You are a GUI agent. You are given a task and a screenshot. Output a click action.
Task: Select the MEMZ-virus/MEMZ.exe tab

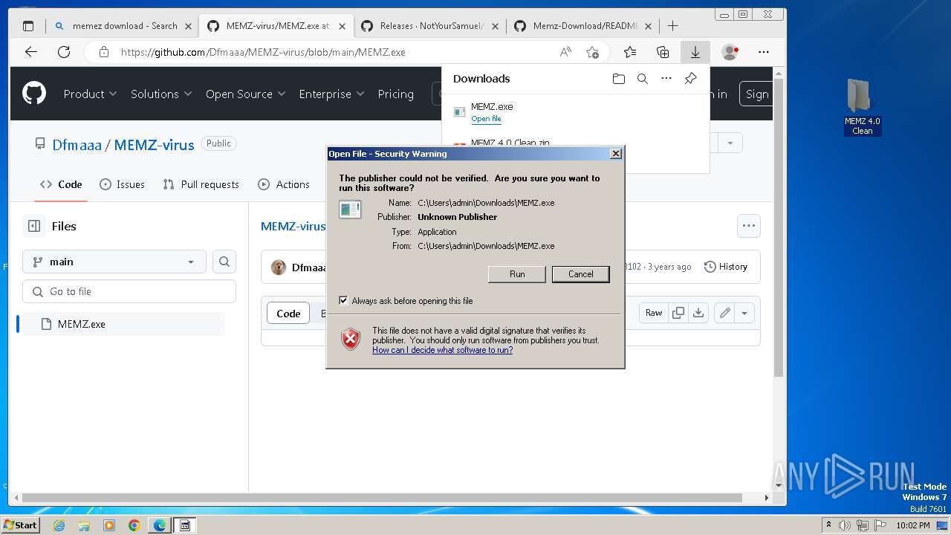[276, 26]
